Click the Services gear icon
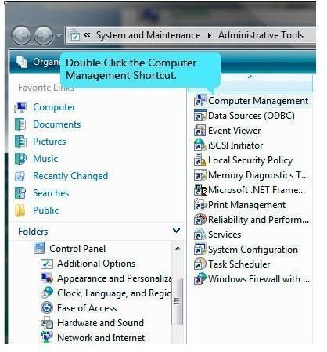Image resolution: width=327 pixels, height=352 pixels. [x=200, y=235]
